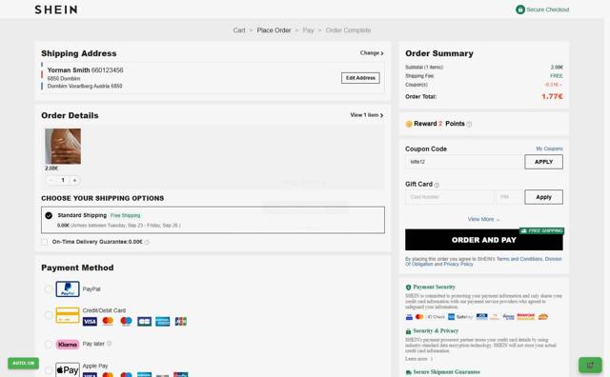Click Visa logo under Credit/Debit Card

point(90,322)
